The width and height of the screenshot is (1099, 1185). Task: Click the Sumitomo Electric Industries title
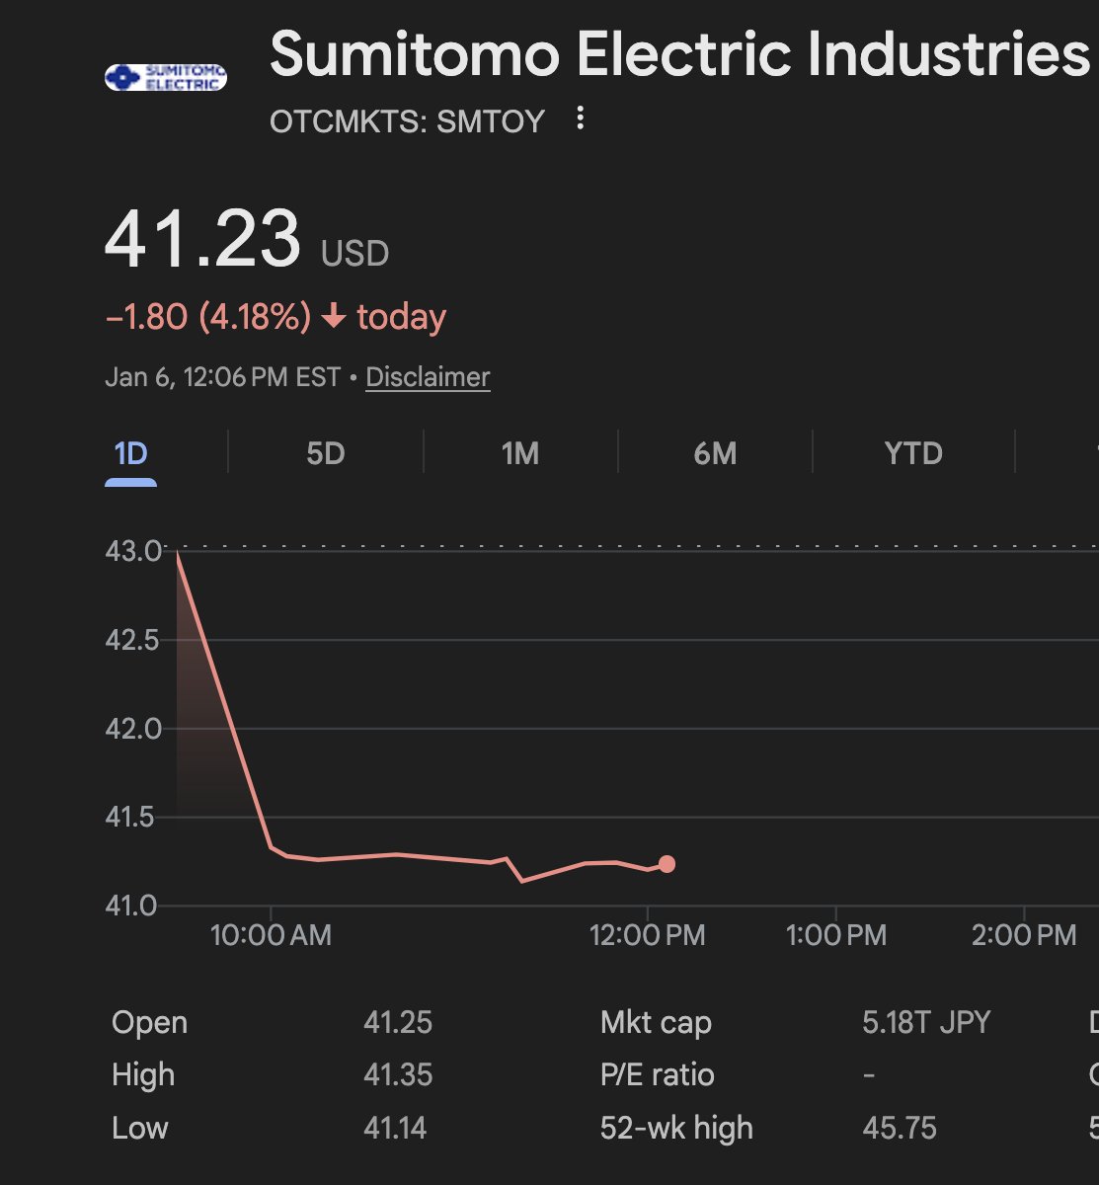pyautogui.click(x=679, y=53)
